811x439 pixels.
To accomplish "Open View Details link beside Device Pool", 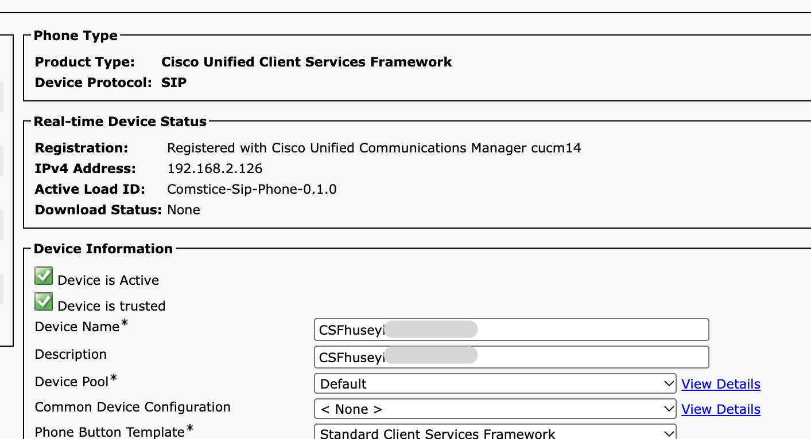I will click(721, 384).
